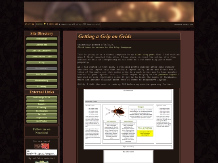Open the Selfship Site external link
Viewport: 218px width, 163px height.
point(42,97)
